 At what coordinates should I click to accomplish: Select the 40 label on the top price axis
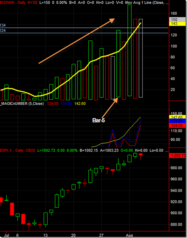pyautogui.click(x=172, y=79)
